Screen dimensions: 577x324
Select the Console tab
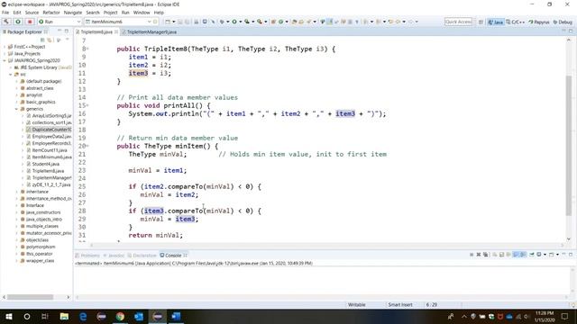click(173, 256)
